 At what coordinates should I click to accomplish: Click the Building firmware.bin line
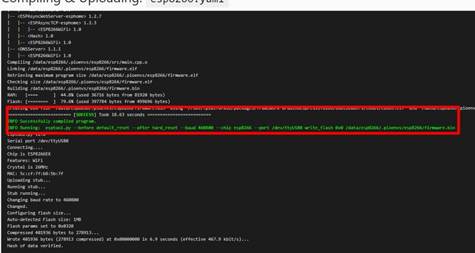coord(74,88)
